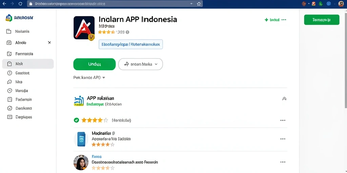
Task: Click the Mednatler blue app icon
Action: [81, 139]
